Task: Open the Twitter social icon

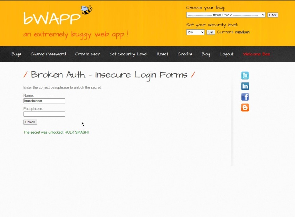Action: [245, 76]
